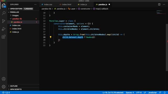Image resolution: width=168 pixels, height=94 pixels.
Task: Show problems via error count in status bar
Action: click(x=6, y=92)
